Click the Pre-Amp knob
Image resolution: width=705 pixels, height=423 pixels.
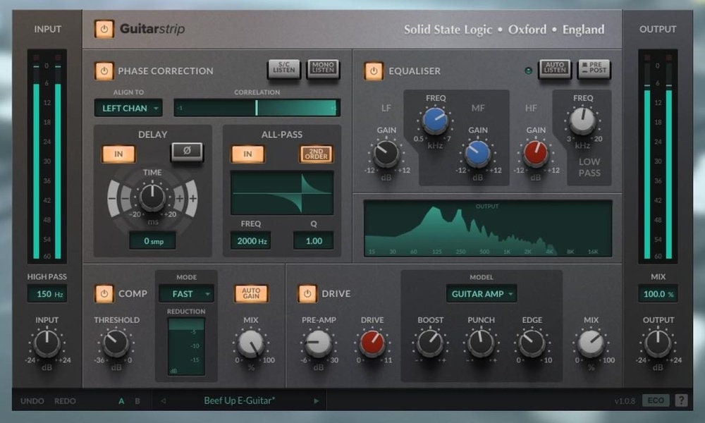tap(319, 343)
